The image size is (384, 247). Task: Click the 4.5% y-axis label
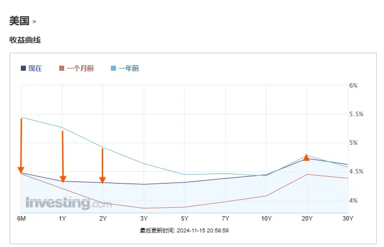[x=356, y=172]
